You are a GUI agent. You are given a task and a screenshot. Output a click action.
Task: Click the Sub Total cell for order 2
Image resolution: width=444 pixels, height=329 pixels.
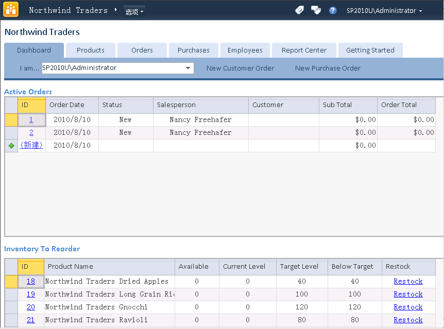pyautogui.click(x=348, y=132)
